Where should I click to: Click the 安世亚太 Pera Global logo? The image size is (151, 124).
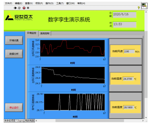(x=19, y=17)
